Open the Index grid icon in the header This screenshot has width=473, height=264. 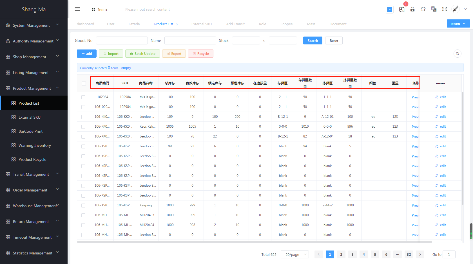(x=93, y=10)
